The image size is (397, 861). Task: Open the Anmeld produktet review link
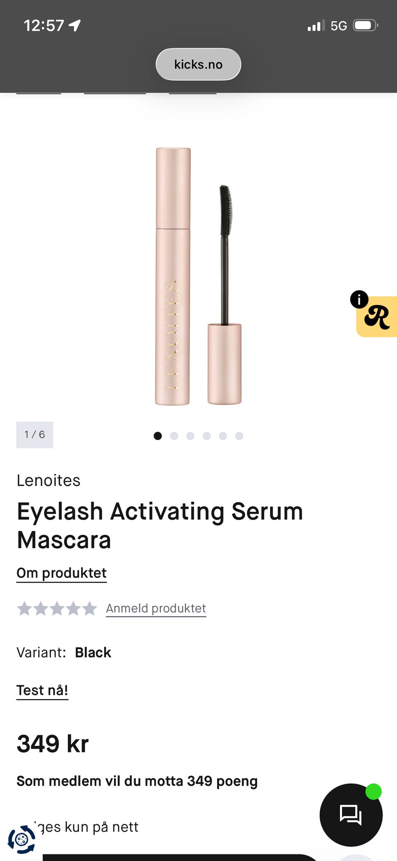coord(156,609)
